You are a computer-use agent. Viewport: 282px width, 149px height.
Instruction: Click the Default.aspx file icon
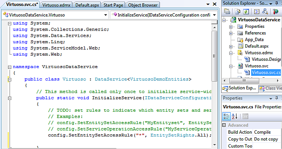pos(240,46)
